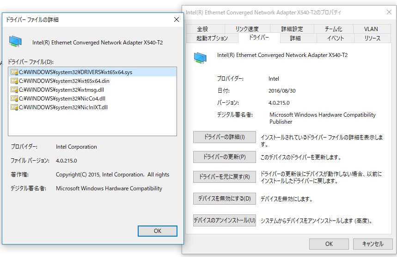Click ドライバーを元に戻す(R) button
This screenshot has height=257, width=397.
[225, 177]
